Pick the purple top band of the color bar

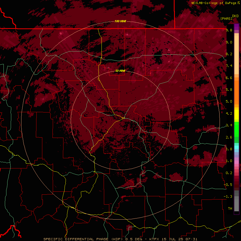(236, 27)
